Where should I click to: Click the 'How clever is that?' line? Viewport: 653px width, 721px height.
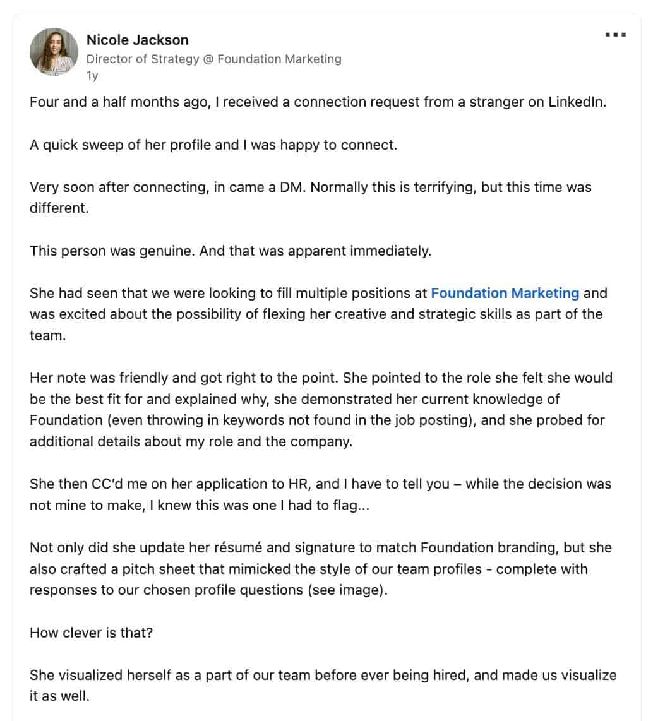point(91,633)
